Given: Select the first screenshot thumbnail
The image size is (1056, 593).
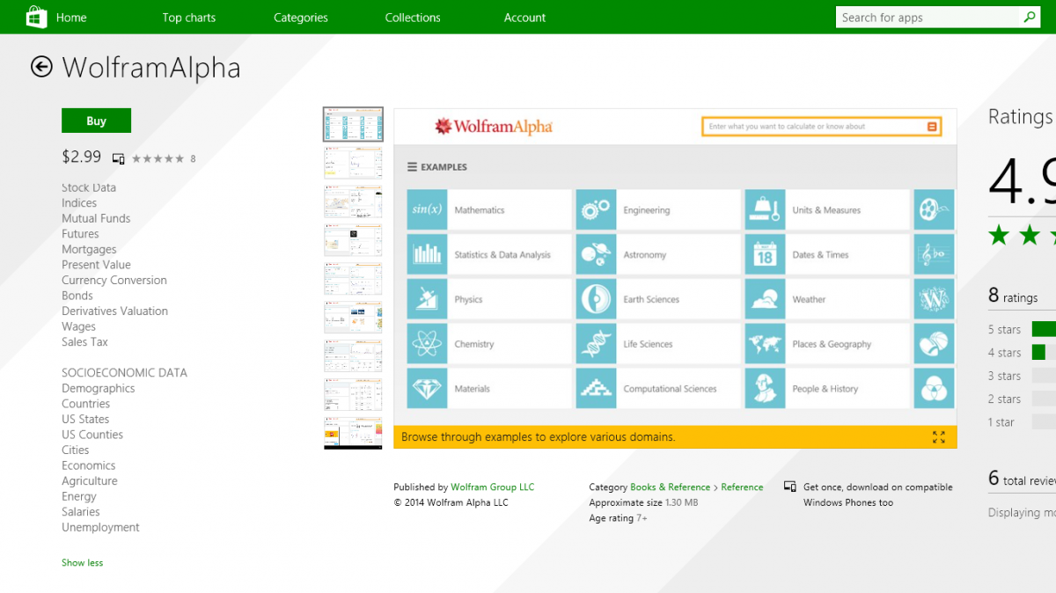Looking at the screenshot, I should tap(354, 124).
